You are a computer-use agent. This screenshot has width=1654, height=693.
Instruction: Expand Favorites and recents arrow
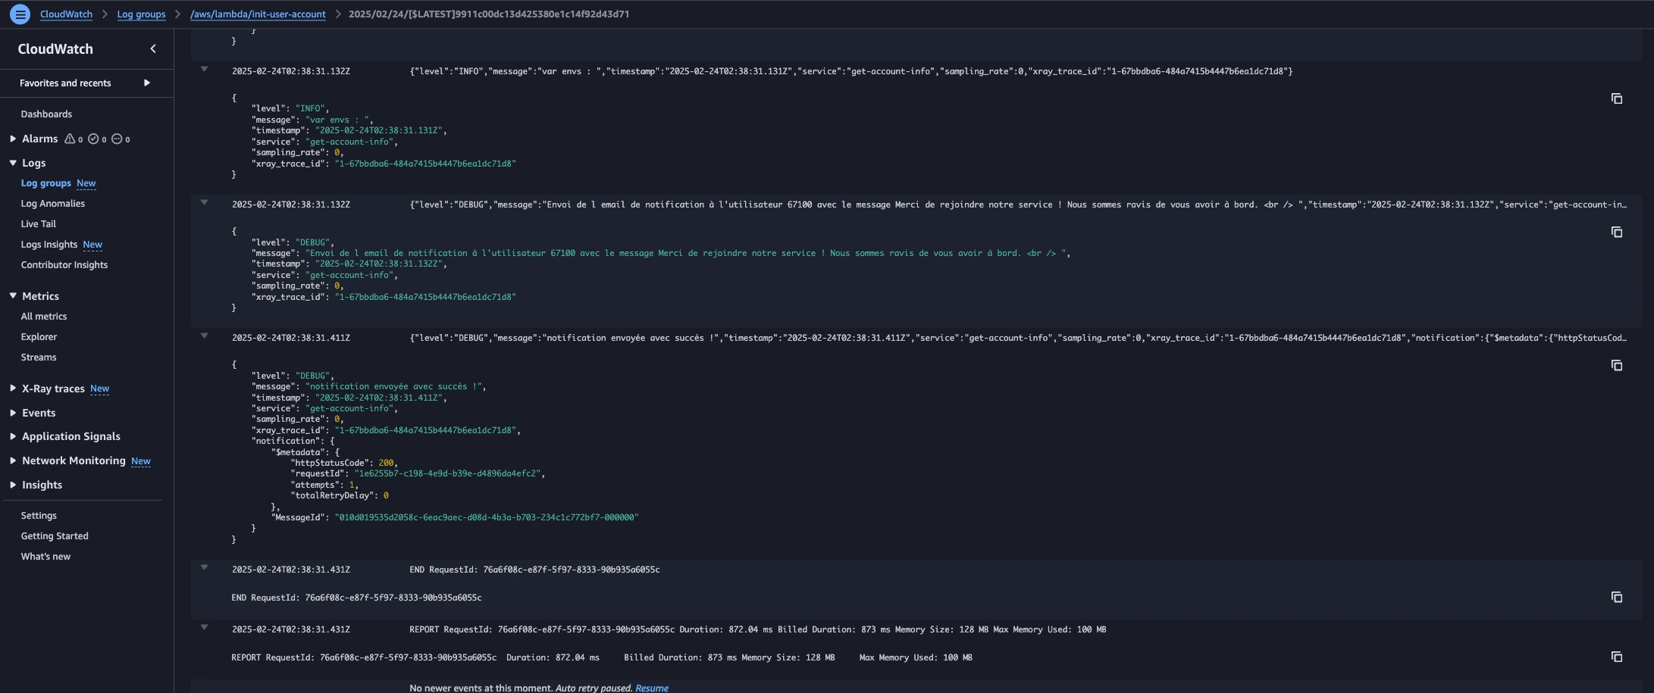tap(147, 83)
